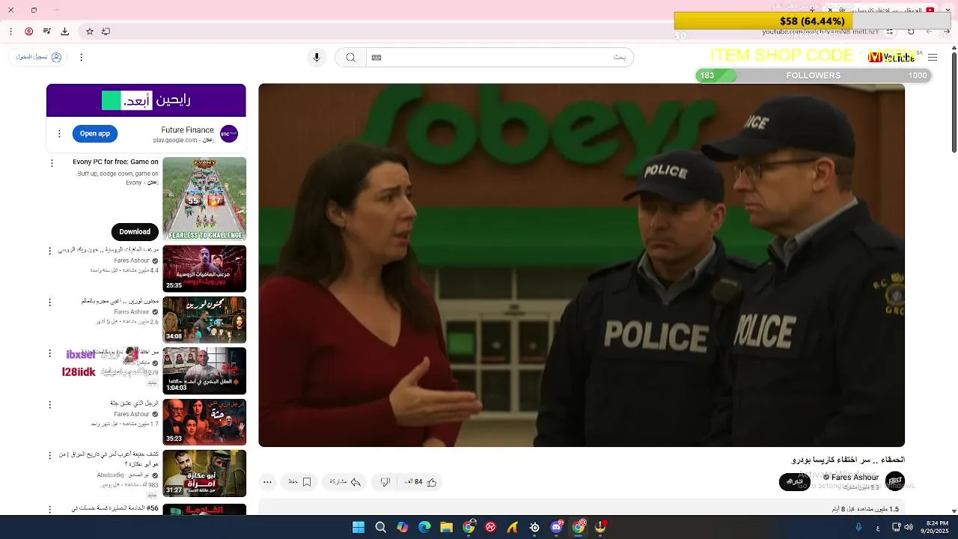The height and width of the screenshot is (539, 958).
Task: Expand the video description box
Action: (x=582, y=508)
